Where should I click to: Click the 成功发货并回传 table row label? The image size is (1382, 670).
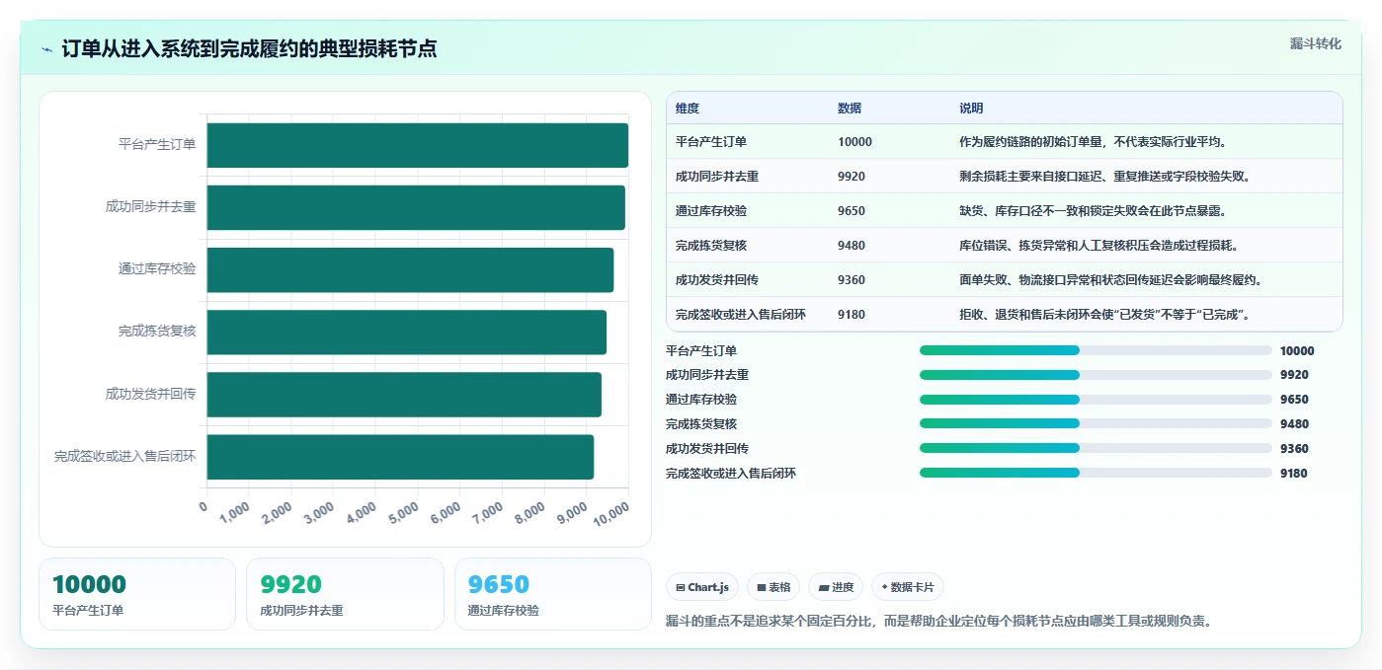(x=717, y=280)
